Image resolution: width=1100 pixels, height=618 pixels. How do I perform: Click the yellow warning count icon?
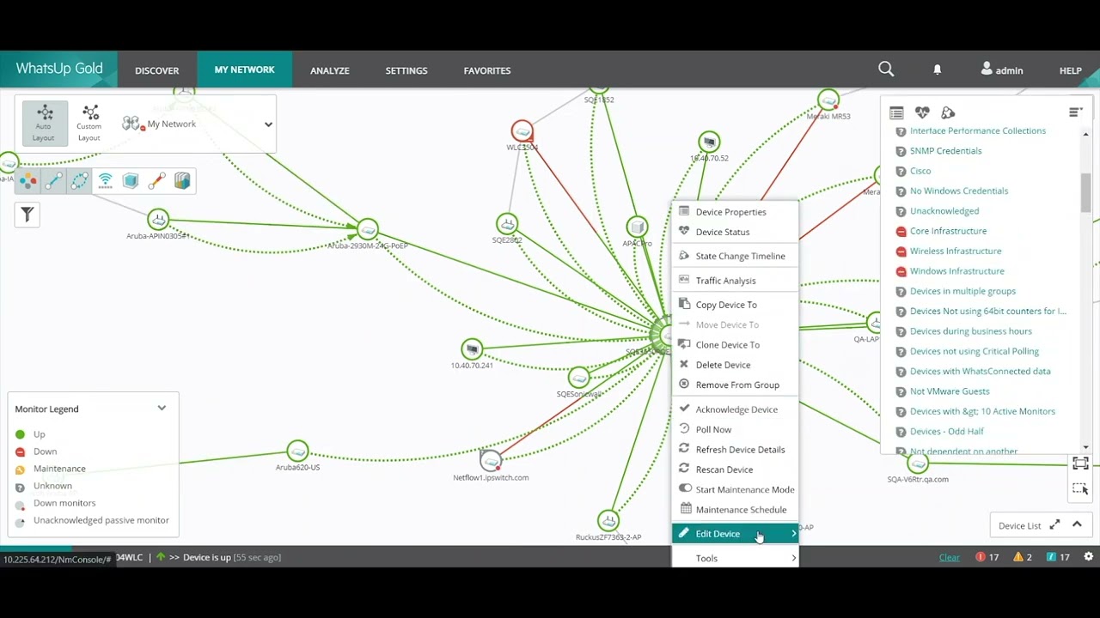point(1018,557)
